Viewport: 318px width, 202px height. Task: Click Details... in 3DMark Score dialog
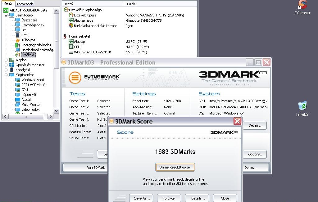(197, 198)
